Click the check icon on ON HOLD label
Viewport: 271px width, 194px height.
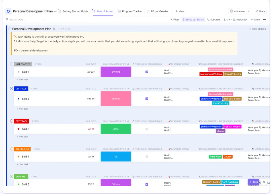tap(28, 149)
